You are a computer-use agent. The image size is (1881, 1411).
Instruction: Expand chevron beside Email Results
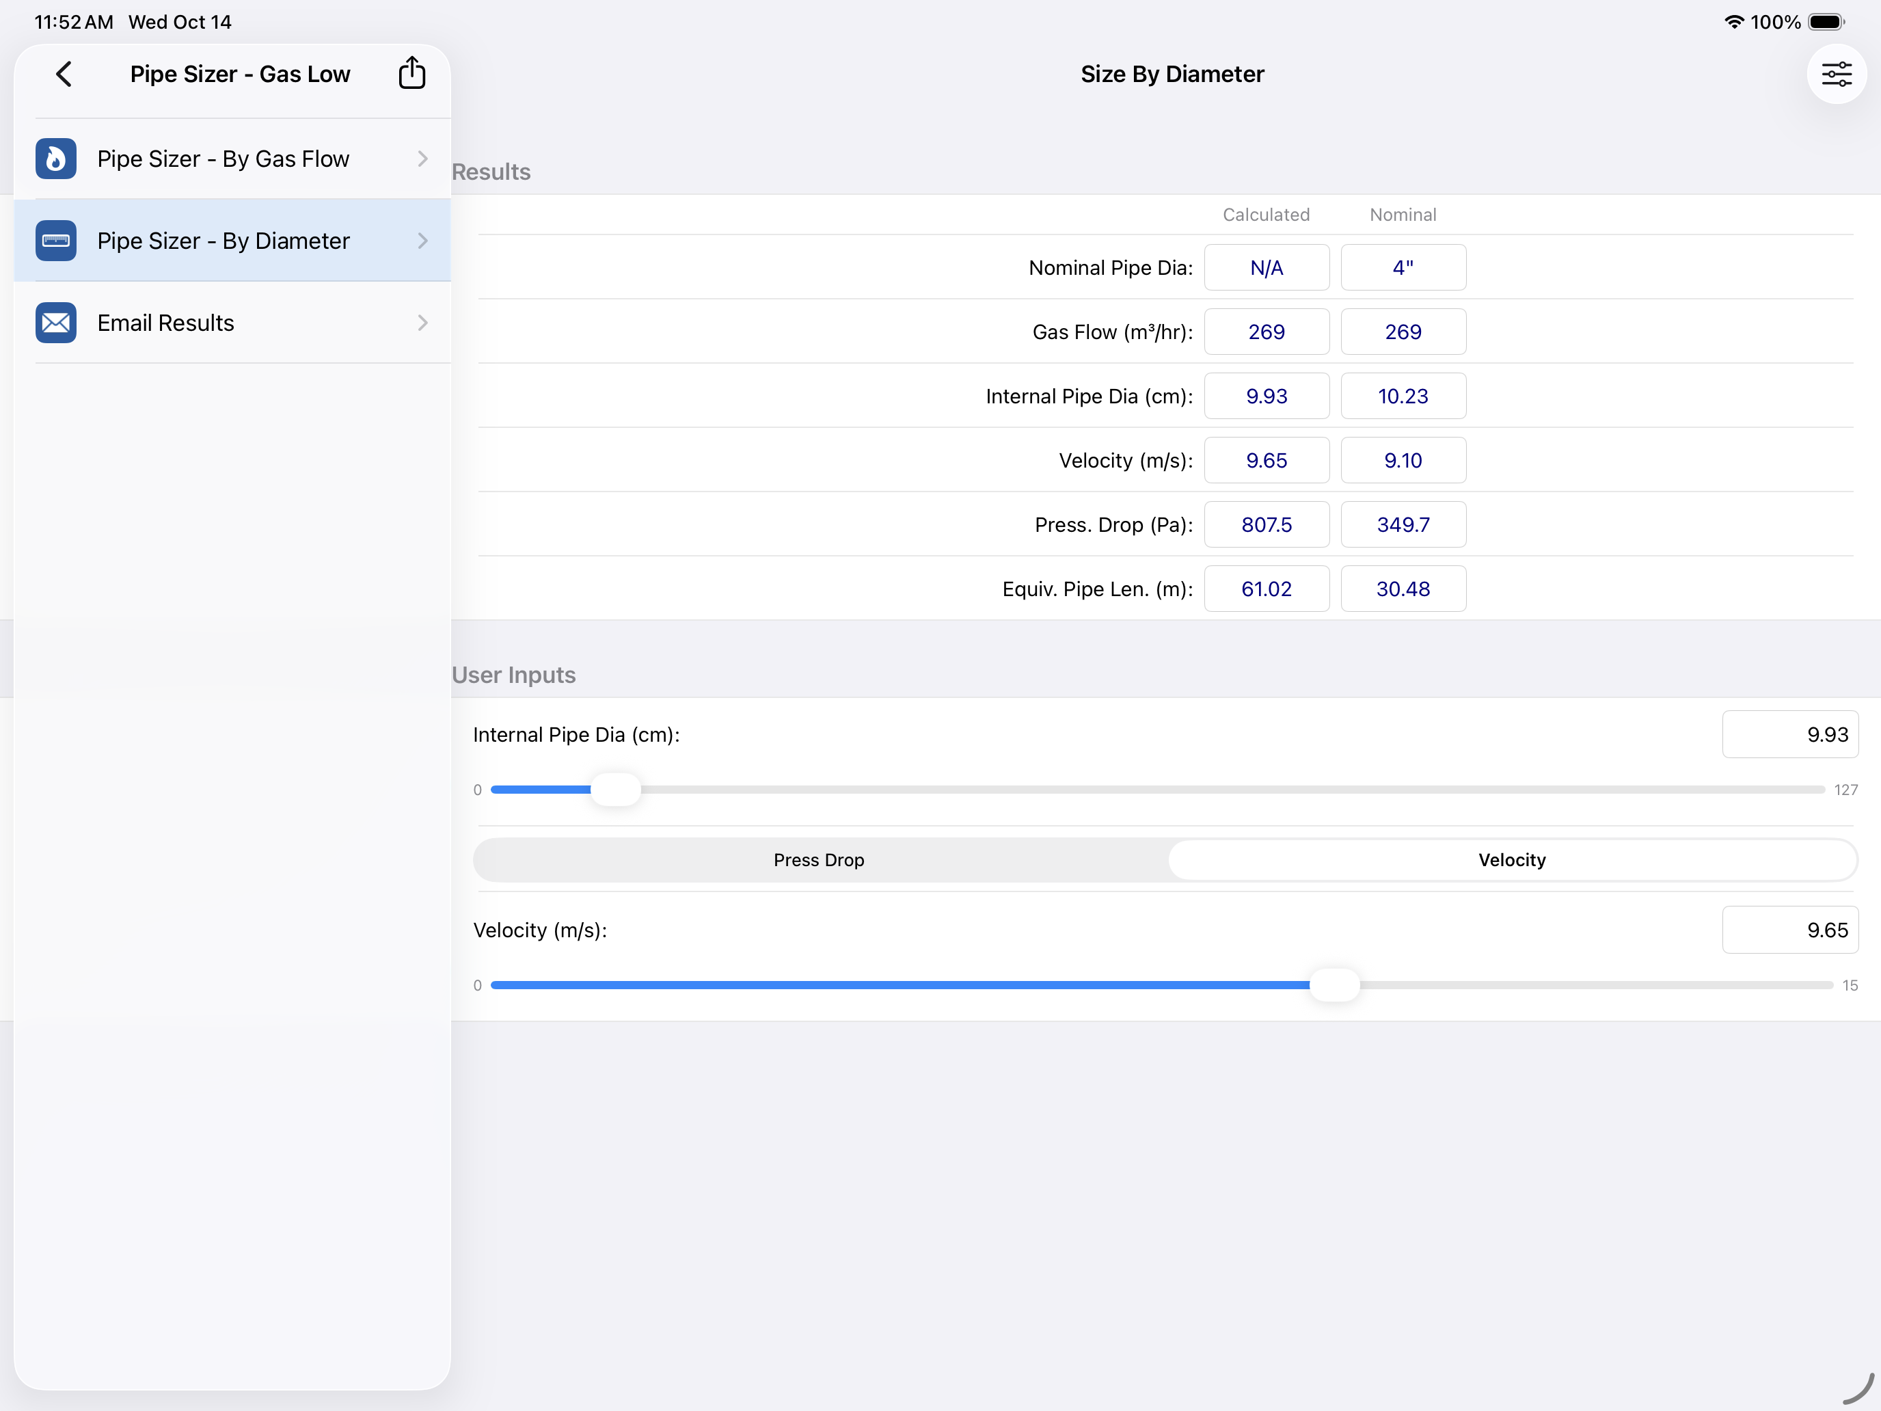pyautogui.click(x=422, y=323)
